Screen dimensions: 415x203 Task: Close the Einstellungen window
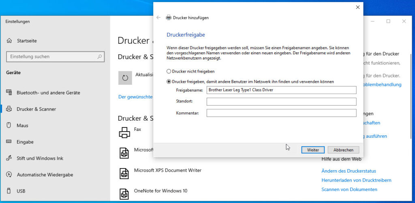pos(404,21)
